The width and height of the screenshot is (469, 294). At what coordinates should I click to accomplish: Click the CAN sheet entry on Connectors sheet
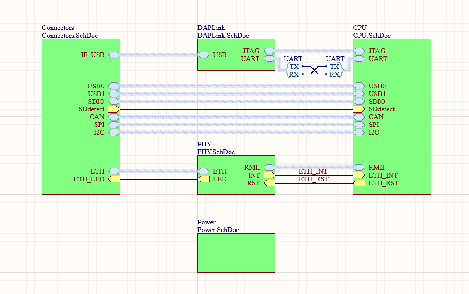[x=114, y=117]
